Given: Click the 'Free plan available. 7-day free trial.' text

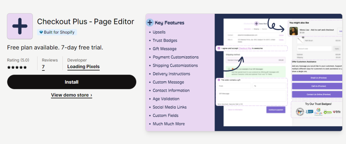Looking at the screenshot, I should pos(55,48).
